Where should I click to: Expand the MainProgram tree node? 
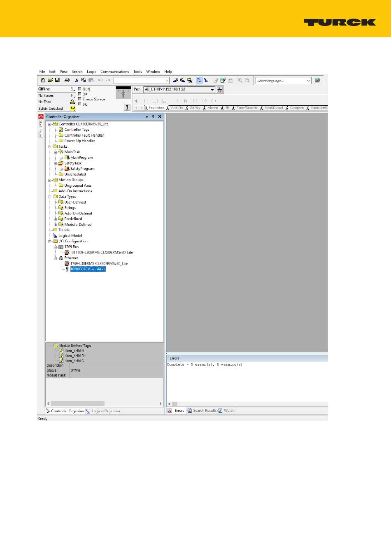[61, 158]
